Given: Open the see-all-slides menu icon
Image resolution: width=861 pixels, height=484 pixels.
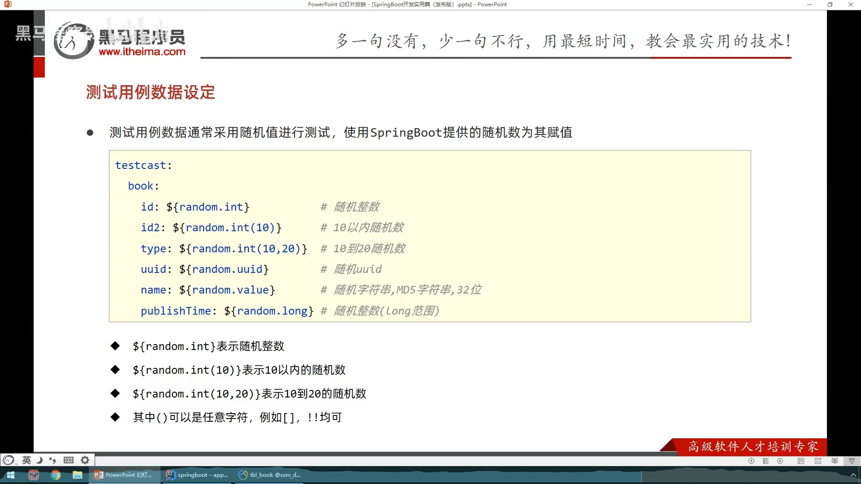Looking at the screenshot, I should 765,461.
